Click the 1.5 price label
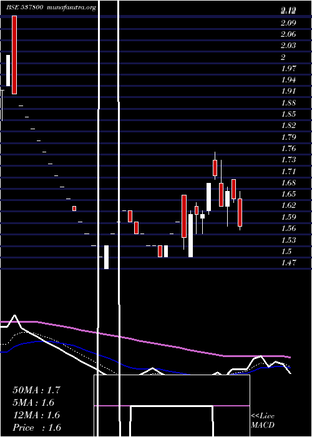The height and width of the screenshot is (437, 312). pyautogui.click(x=286, y=251)
